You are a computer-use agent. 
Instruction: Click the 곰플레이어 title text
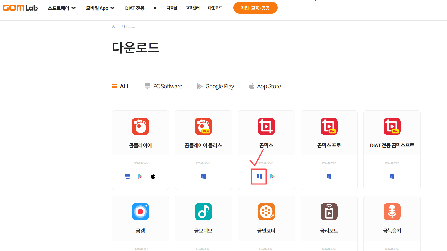140,145
